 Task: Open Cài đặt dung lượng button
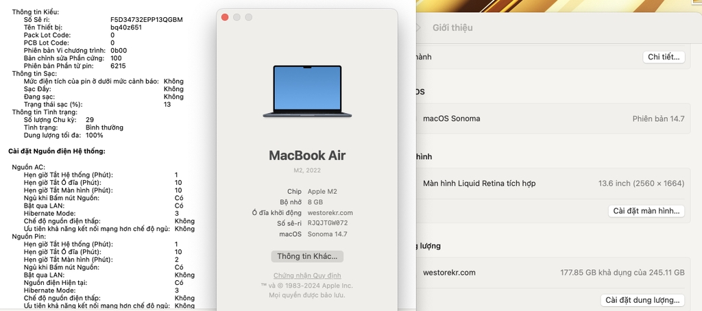point(642,300)
